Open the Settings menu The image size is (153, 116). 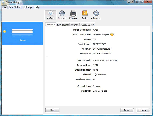[28, 7]
